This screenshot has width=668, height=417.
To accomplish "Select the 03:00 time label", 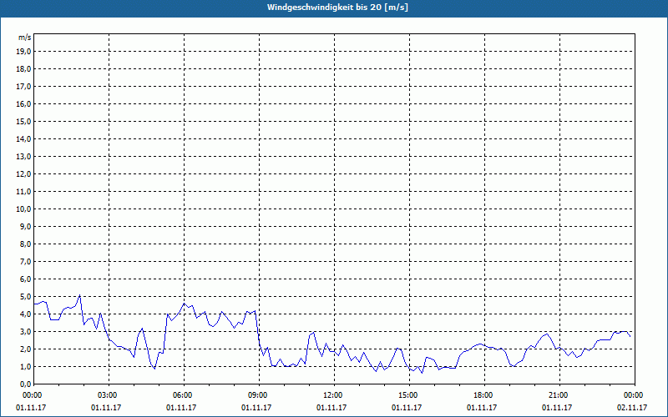I will pos(109,395).
